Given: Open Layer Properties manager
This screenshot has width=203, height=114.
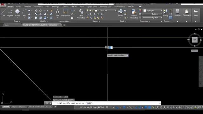Looking at the screenshot, I should point(81,14).
